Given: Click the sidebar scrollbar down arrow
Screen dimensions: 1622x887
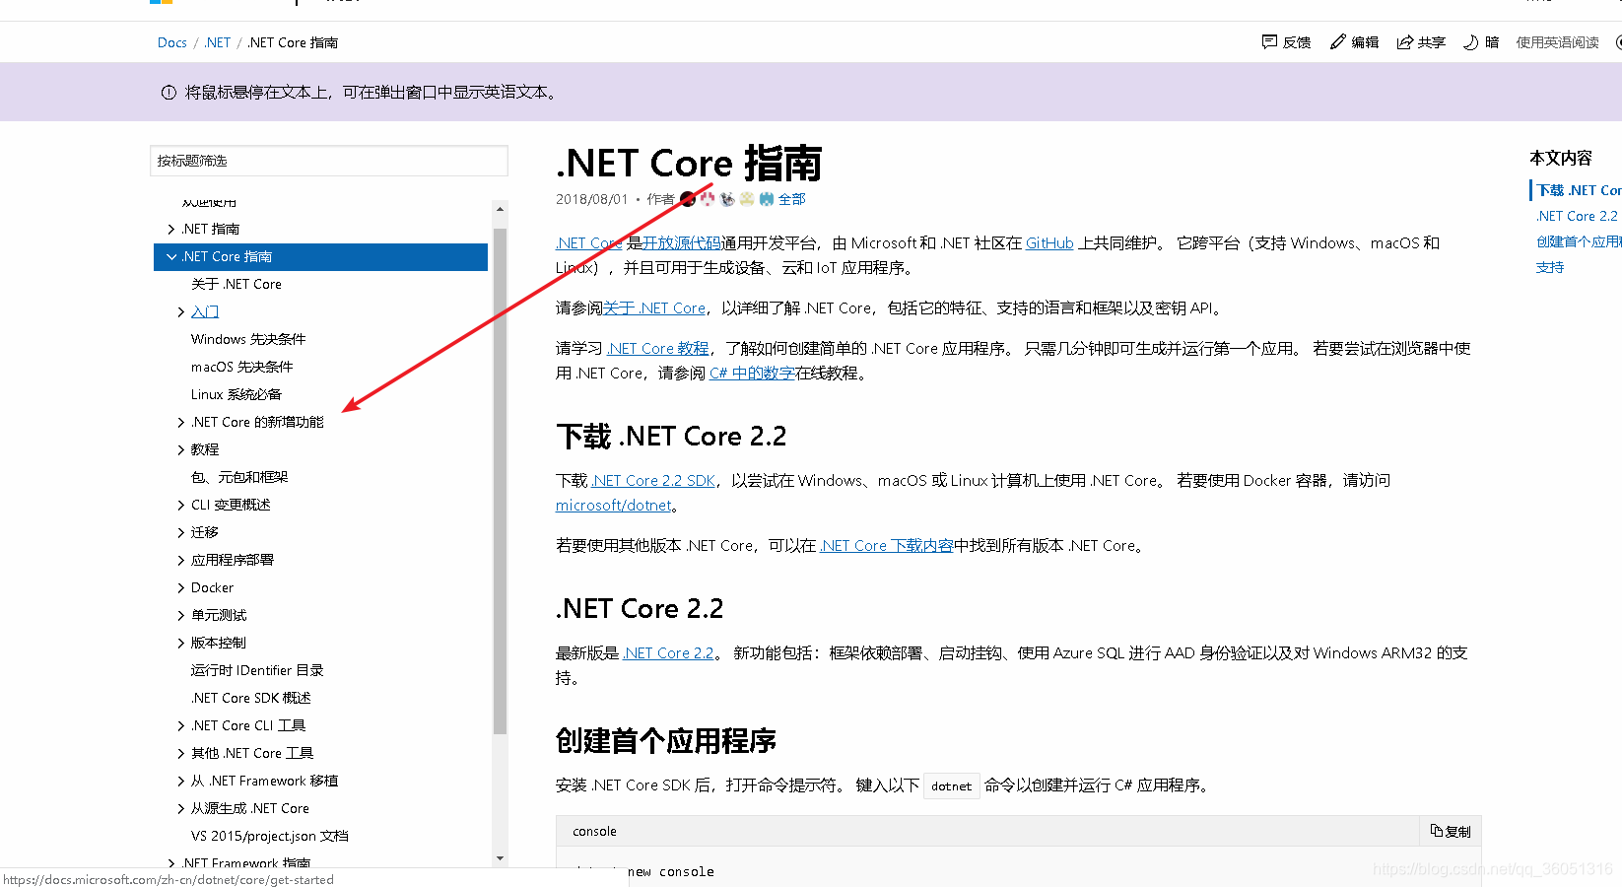Looking at the screenshot, I should (500, 857).
